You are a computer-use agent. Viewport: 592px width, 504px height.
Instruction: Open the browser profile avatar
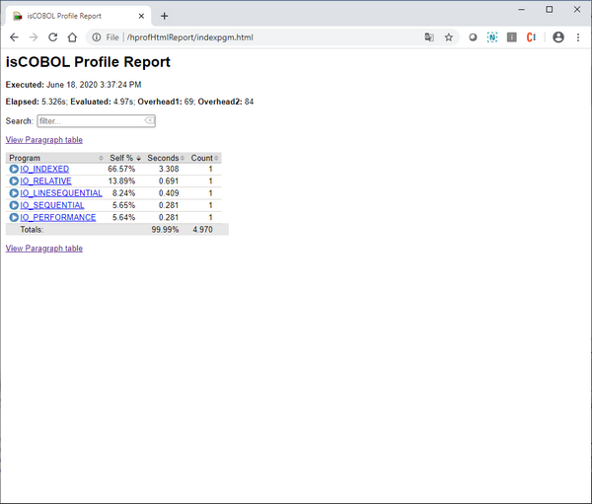tap(558, 37)
